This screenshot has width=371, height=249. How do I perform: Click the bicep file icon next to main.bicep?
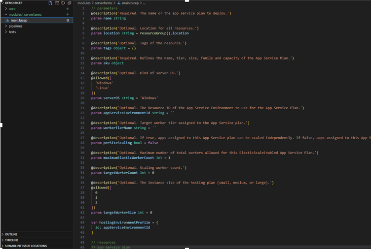coord(8,20)
